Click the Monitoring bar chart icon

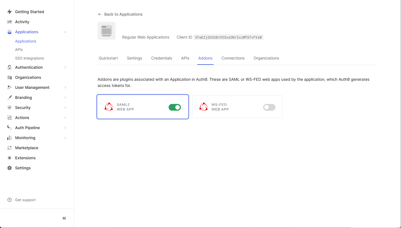[x=10, y=138]
